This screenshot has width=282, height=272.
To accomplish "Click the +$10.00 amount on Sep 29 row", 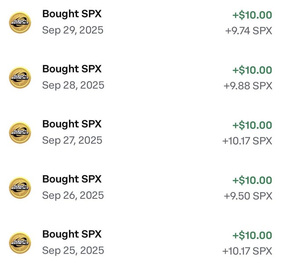I will (252, 15).
